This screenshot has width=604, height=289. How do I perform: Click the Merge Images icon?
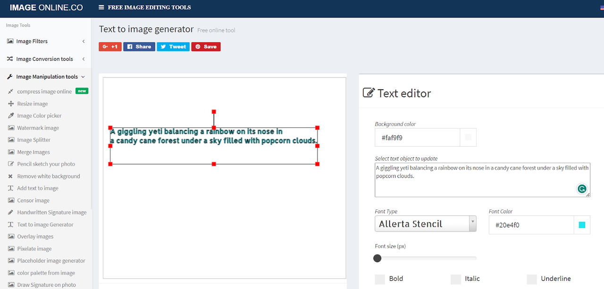point(11,152)
